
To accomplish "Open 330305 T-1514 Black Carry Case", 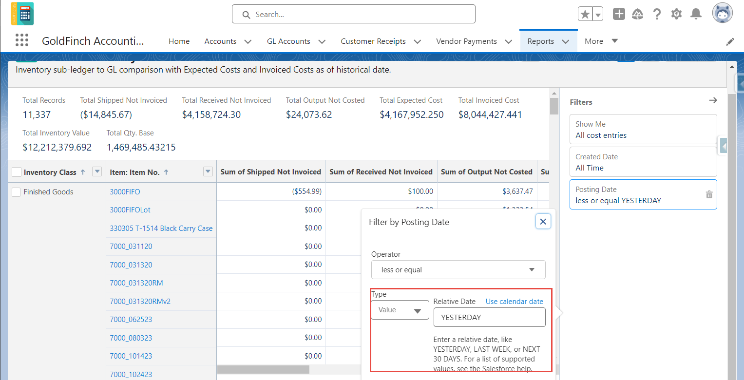I will click(161, 228).
